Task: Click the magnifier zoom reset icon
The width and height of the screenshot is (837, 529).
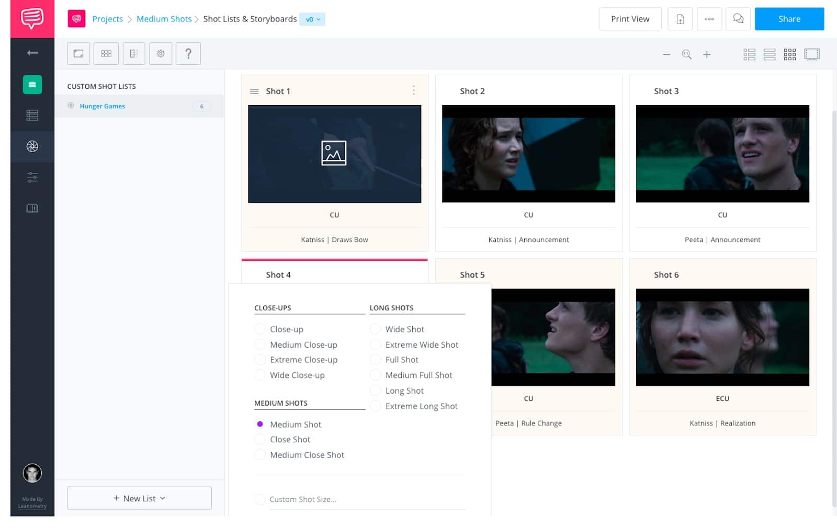Action: 687,54
